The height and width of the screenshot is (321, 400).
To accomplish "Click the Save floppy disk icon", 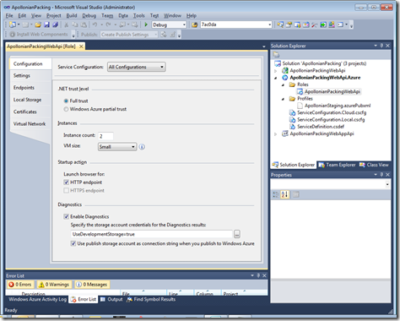I will (x=46, y=24).
